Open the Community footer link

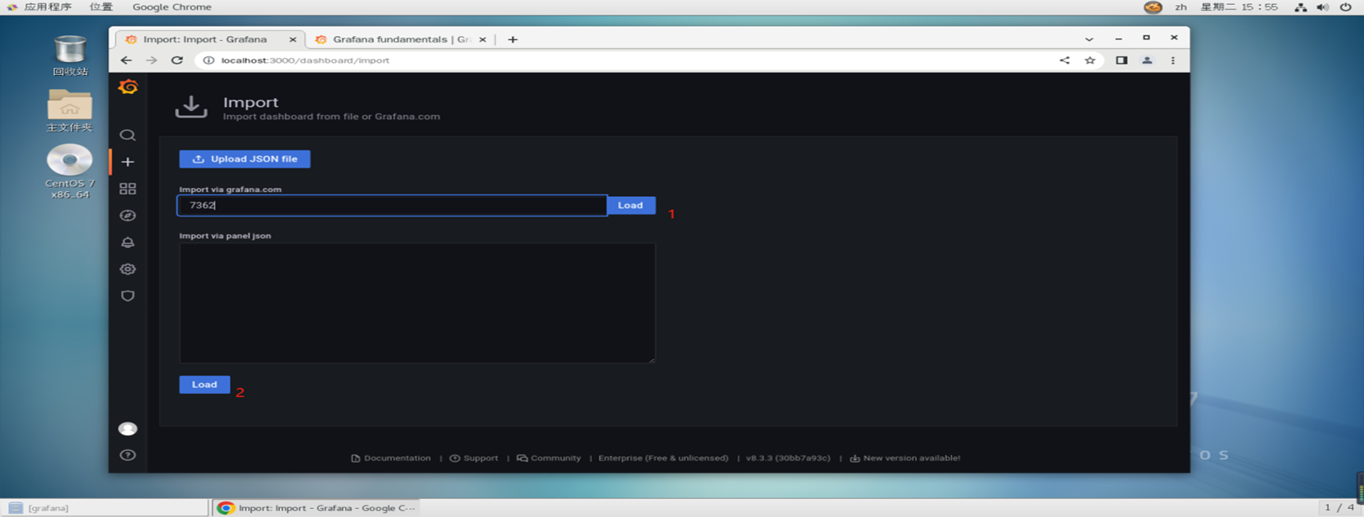click(x=549, y=458)
